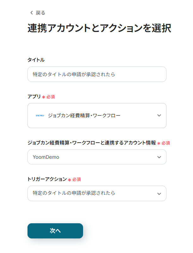Click the アプリ field label

(34, 96)
